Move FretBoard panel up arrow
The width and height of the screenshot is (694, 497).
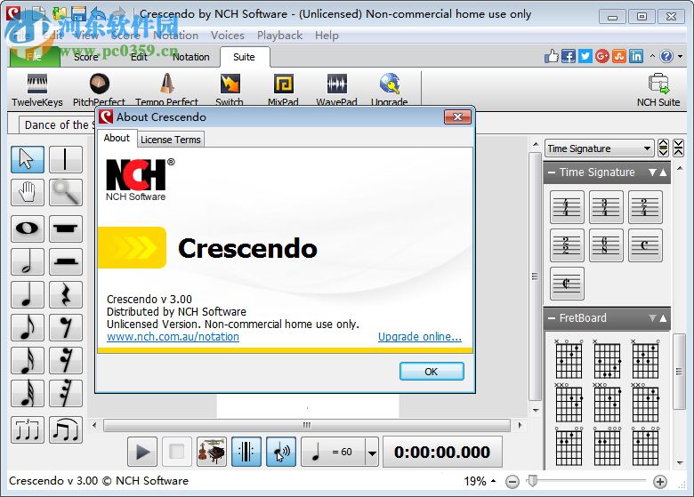pyautogui.click(x=663, y=318)
